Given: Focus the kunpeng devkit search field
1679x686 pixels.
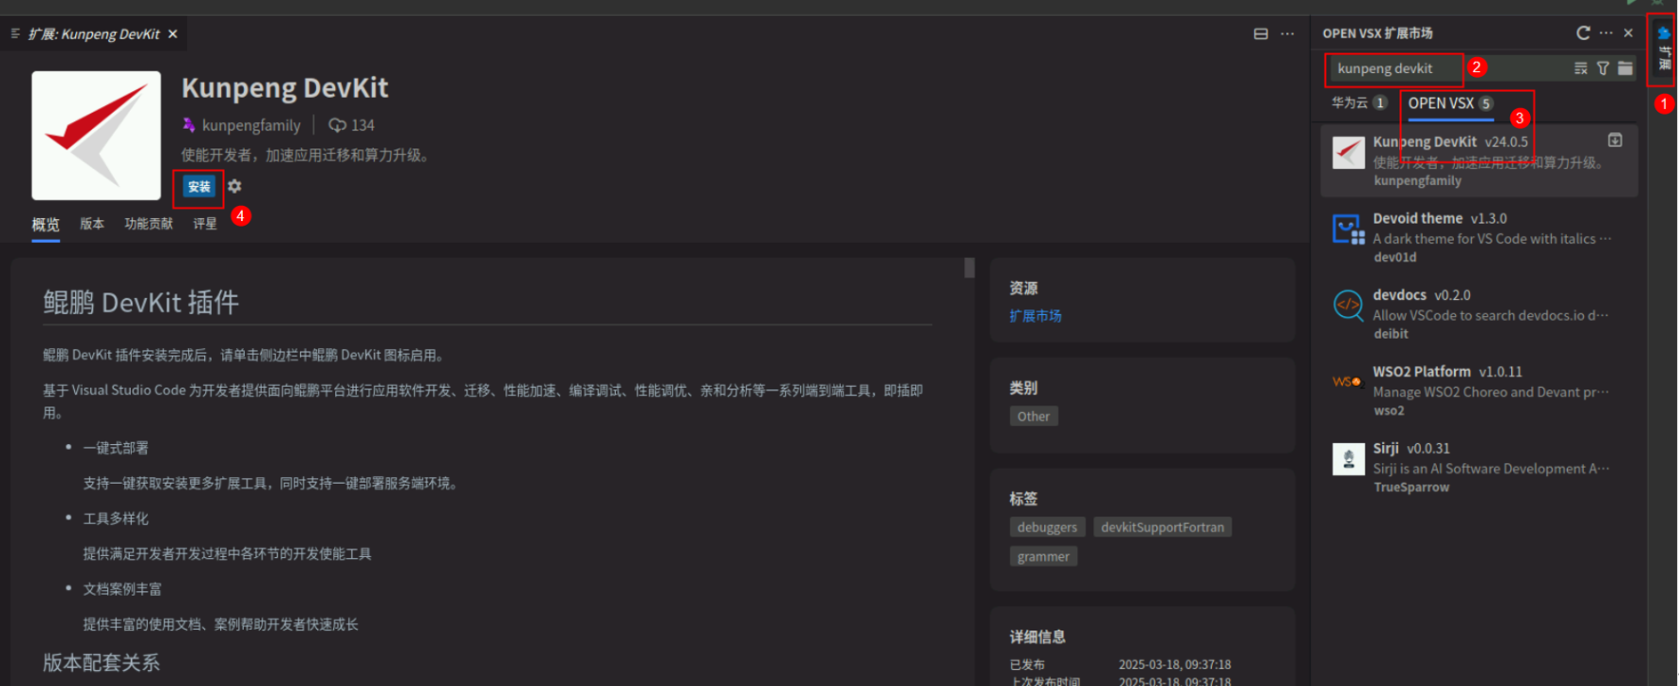Looking at the screenshot, I should point(1446,68).
